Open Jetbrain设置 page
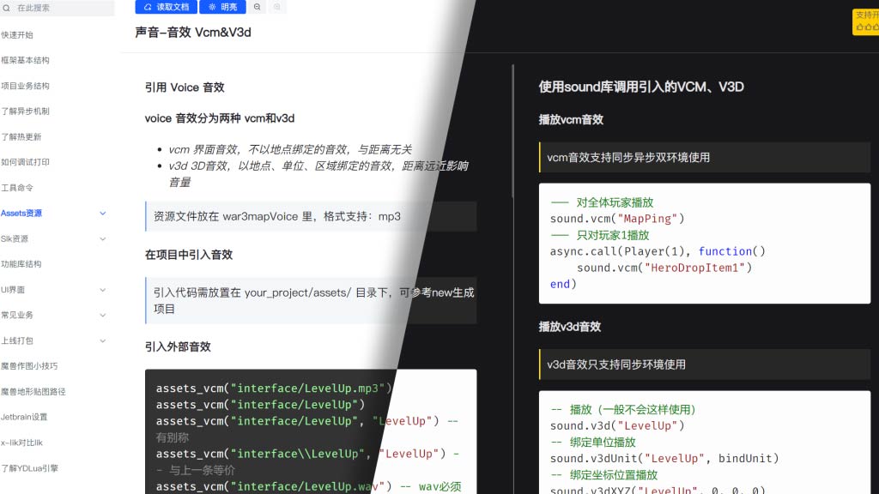The height and width of the screenshot is (494, 879). pos(24,418)
